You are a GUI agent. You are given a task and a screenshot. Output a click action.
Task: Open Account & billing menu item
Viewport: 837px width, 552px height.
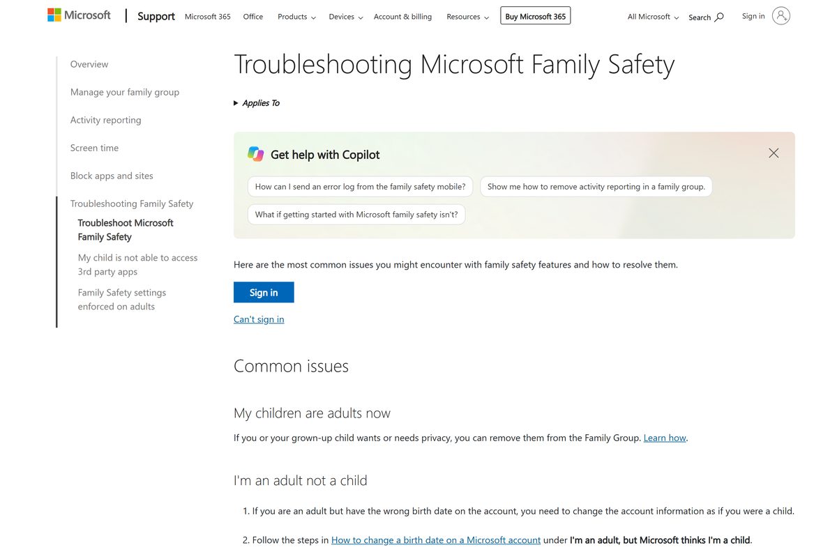point(402,17)
